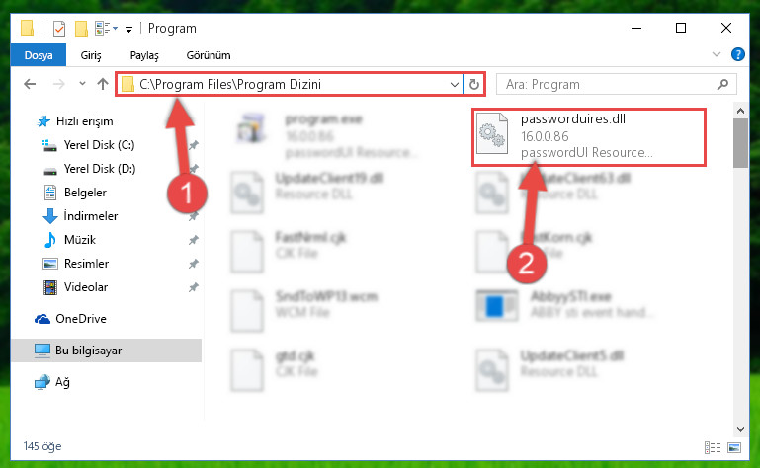The height and width of the screenshot is (468, 760).
Task: Click New Folder icon in title bar
Action: (81, 29)
